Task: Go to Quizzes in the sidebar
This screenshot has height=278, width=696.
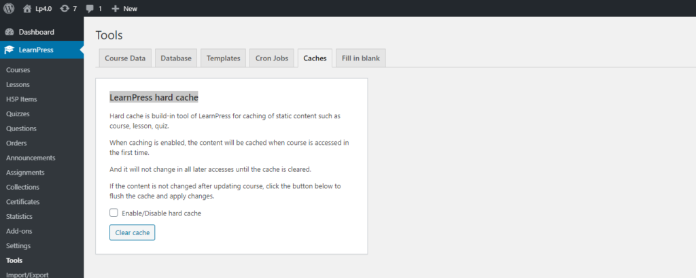Action: (x=18, y=114)
